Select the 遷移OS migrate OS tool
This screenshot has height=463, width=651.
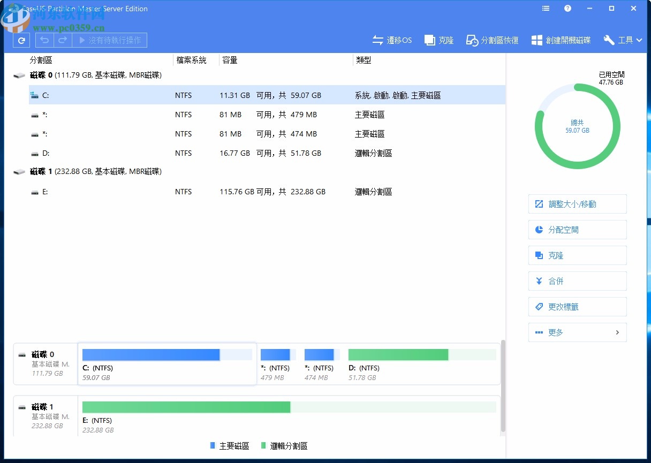(x=392, y=40)
